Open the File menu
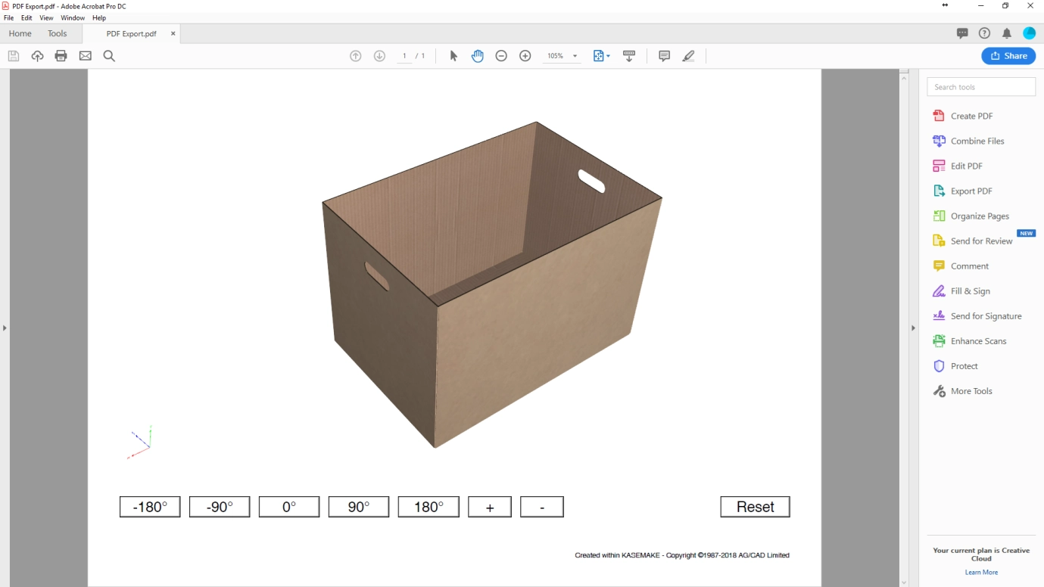The width and height of the screenshot is (1044, 587). coord(9,17)
